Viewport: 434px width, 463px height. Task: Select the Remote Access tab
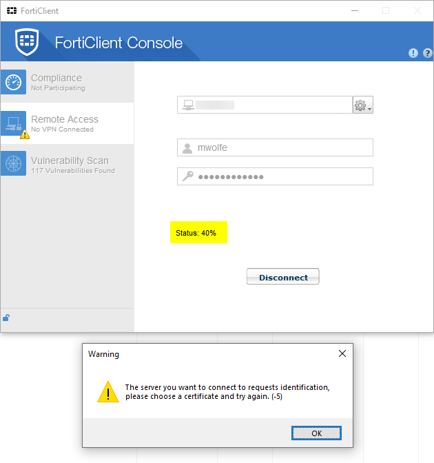click(68, 123)
